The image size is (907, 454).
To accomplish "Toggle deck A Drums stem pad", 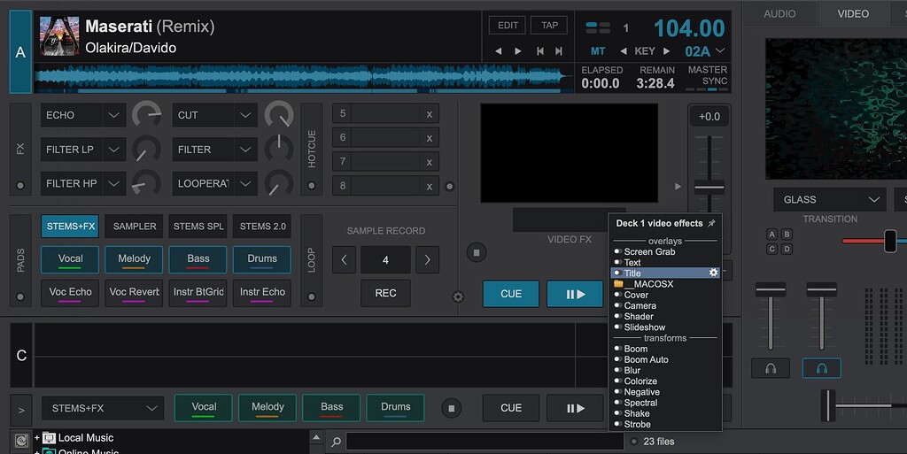I will coord(262,259).
